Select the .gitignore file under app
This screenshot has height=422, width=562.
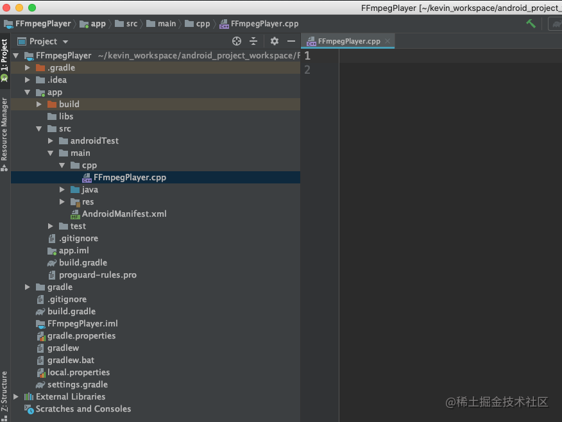click(155, 238)
